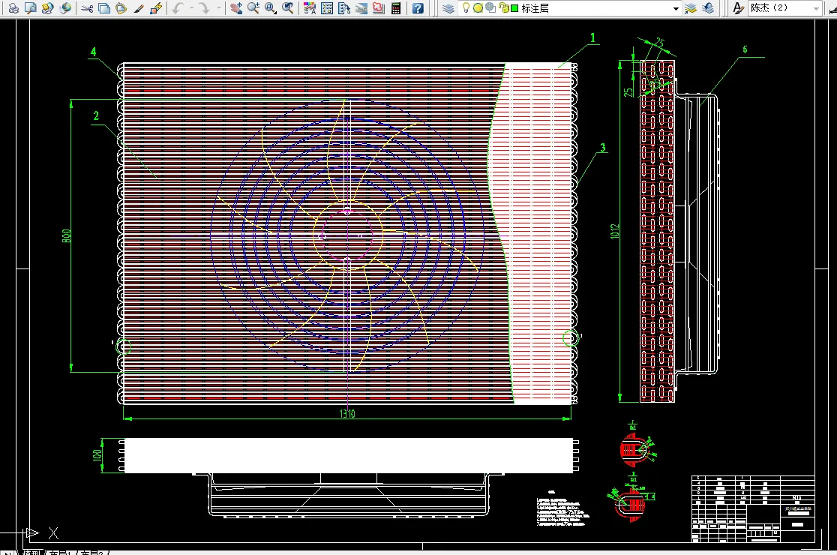Expand the 标注层 layer dropdown
Viewport: 837px width, 555px height.
(676, 8)
